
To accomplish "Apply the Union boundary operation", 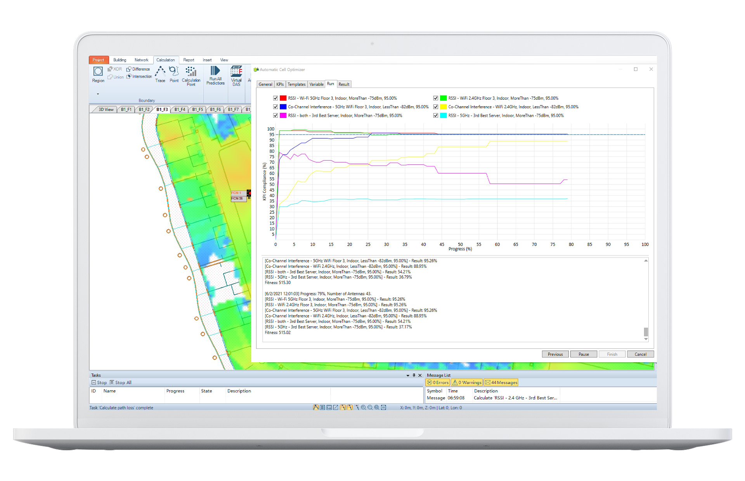I will (x=115, y=77).
